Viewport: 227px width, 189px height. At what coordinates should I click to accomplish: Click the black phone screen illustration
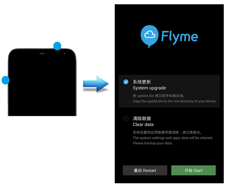tap(42, 82)
